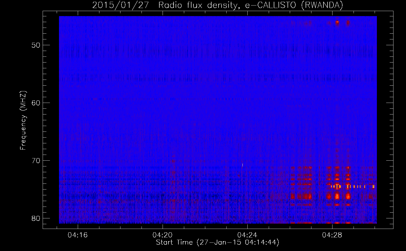Click the '50' frequency tick label
The image size is (406, 251).
[x=36, y=45]
